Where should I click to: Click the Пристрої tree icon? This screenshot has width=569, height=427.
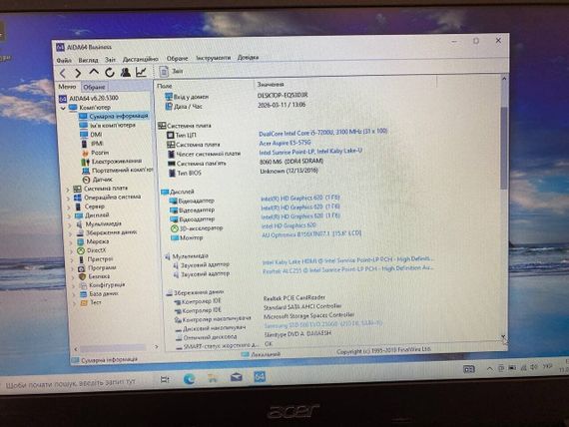tap(81, 259)
